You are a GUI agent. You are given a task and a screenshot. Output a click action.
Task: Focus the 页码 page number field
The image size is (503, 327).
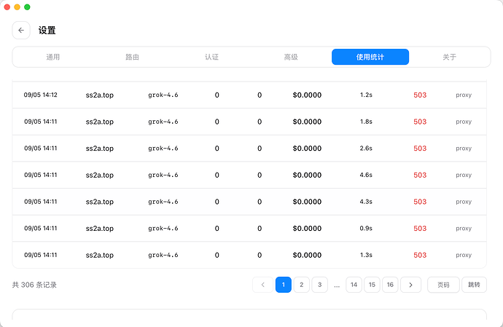[x=443, y=285]
